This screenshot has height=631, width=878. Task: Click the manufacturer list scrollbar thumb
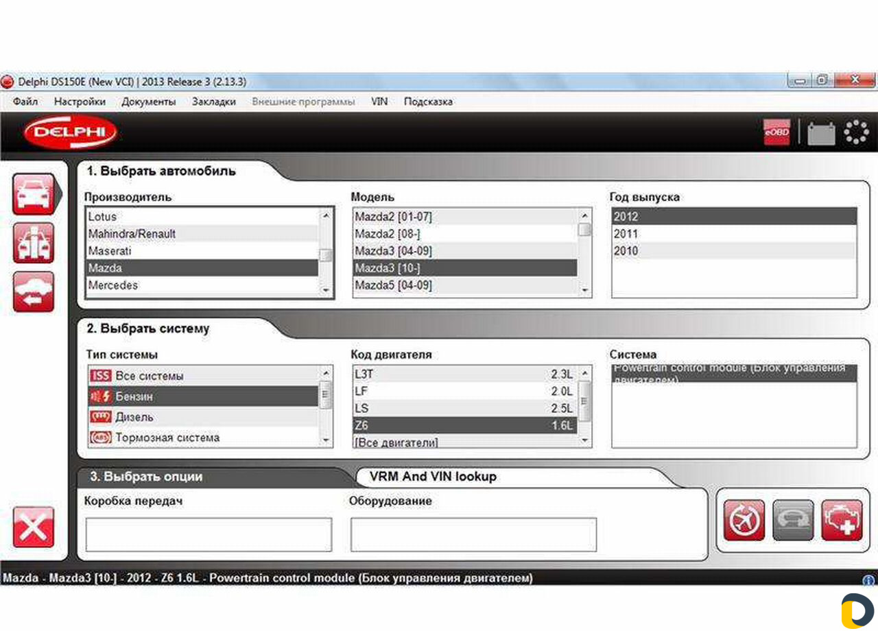tap(327, 255)
